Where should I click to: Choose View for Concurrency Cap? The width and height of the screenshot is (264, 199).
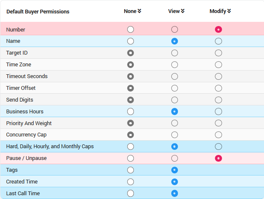[175, 135]
